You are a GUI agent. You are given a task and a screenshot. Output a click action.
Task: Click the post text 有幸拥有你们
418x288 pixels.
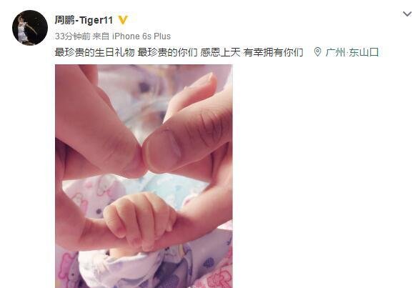click(x=273, y=52)
